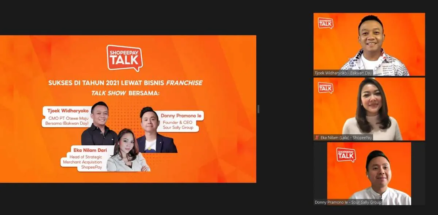Select Tjoek Widharyoko's video thumbnail
Image resolution: width=438 pixels, height=215 pixels.
click(x=369, y=44)
